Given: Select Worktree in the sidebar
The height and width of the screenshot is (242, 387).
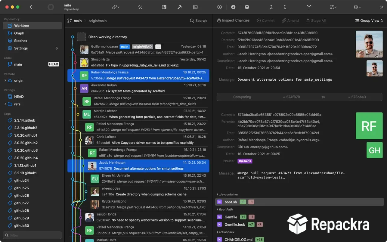Looking at the screenshot, I should pyautogui.click(x=32, y=26).
